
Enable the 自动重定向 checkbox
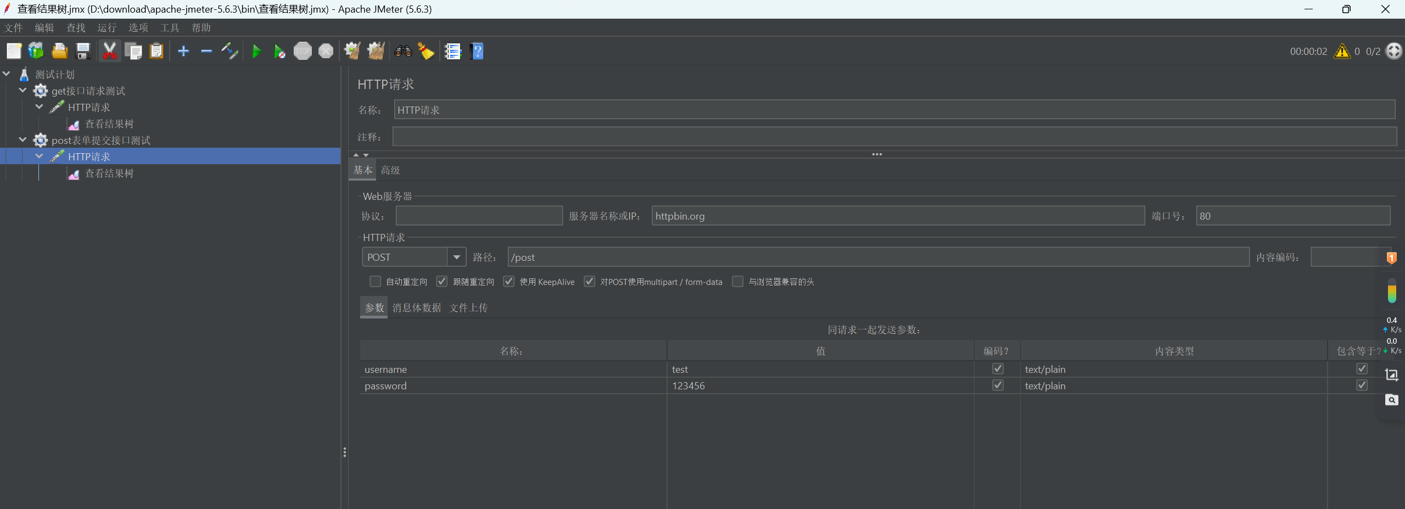pyautogui.click(x=376, y=282)
